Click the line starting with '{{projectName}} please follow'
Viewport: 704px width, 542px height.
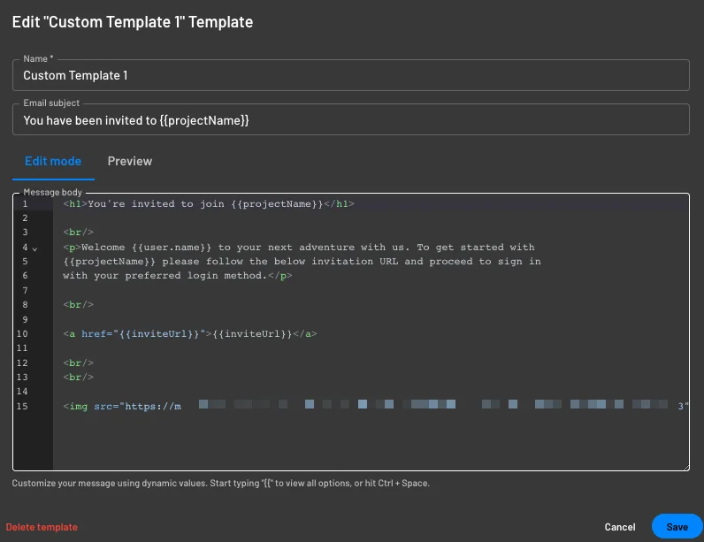click(302, 262)
